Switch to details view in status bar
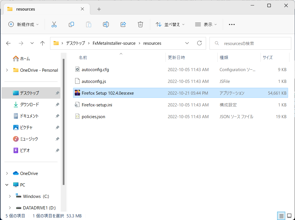Viewport: 295px width, 220px height. 281,216
